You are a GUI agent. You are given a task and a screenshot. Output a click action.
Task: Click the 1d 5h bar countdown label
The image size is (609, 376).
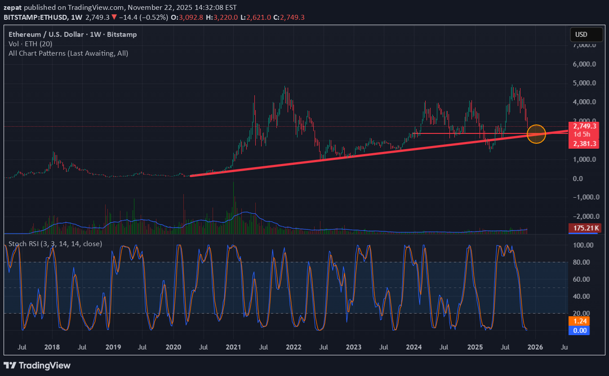point(582,135)
